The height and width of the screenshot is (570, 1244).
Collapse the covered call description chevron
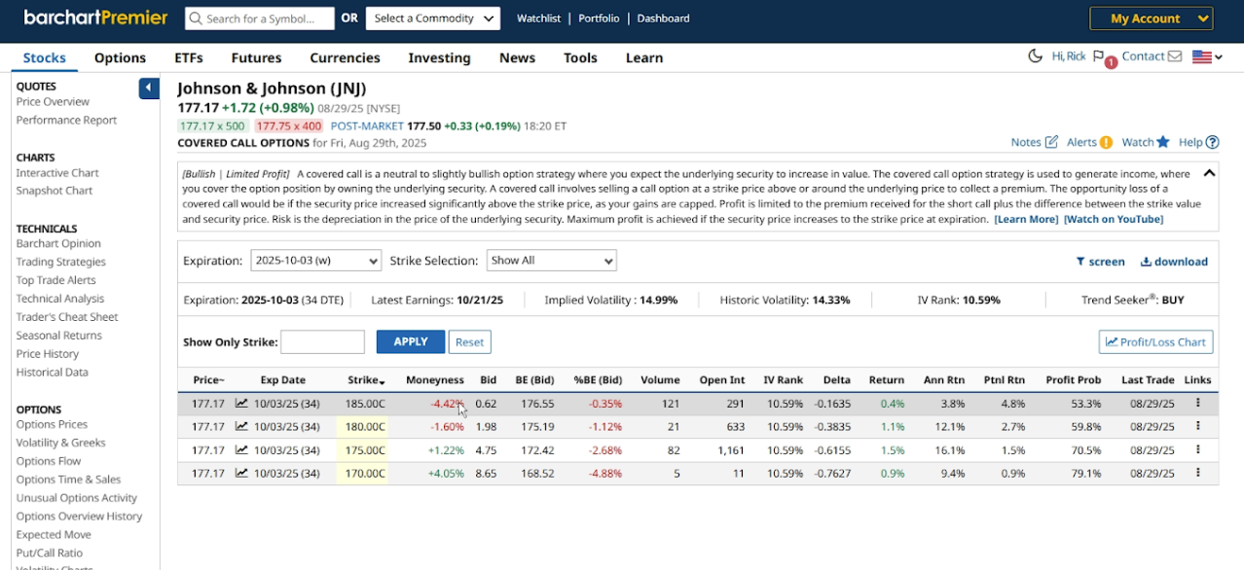pyautogui.click(x=1208, y=171)
